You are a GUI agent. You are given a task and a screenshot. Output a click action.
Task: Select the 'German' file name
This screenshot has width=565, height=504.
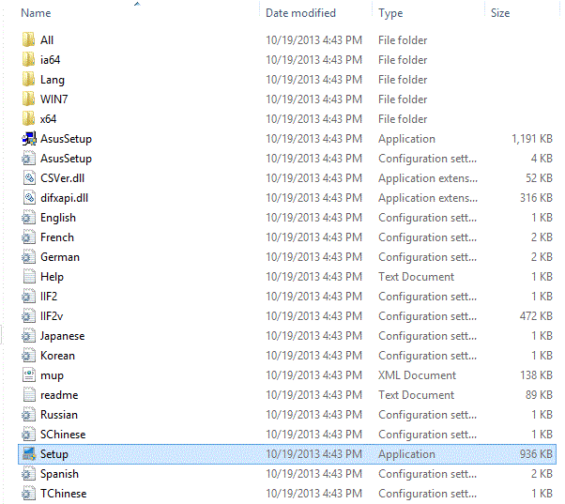[60, 257]
